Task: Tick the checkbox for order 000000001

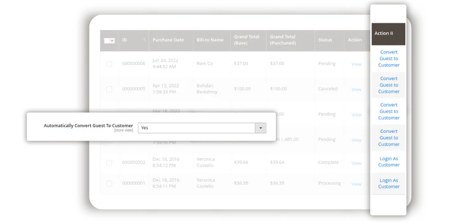Action: click(x=109, y=183)
